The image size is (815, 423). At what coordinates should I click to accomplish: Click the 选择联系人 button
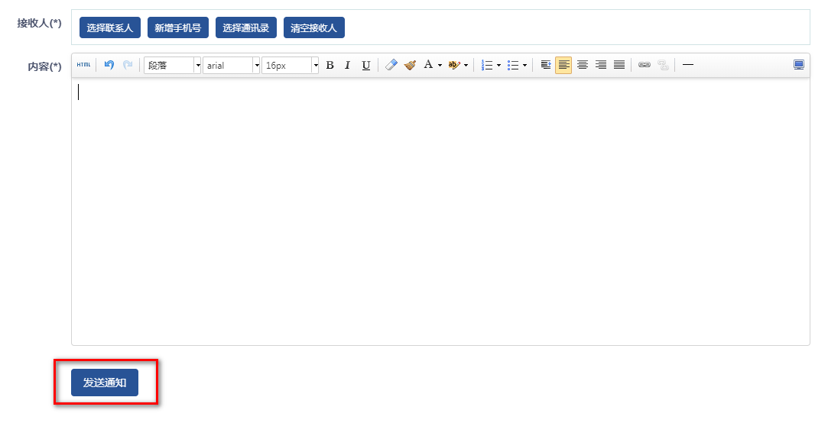click(109, 27)
